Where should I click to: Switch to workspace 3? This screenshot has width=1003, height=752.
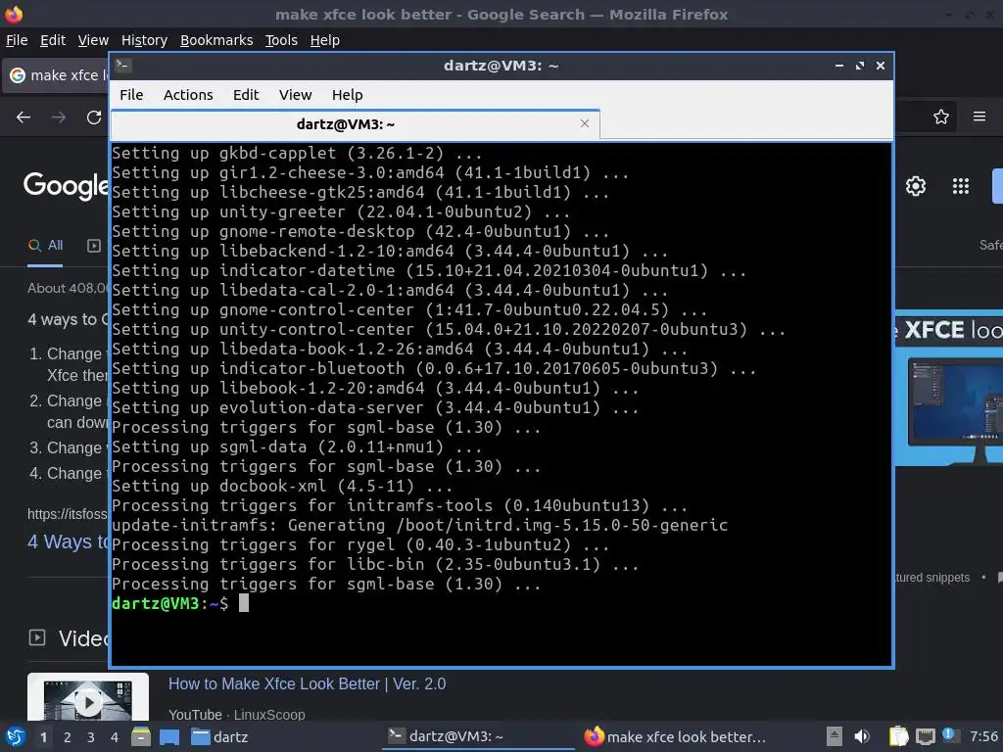[x=91, y=737]
